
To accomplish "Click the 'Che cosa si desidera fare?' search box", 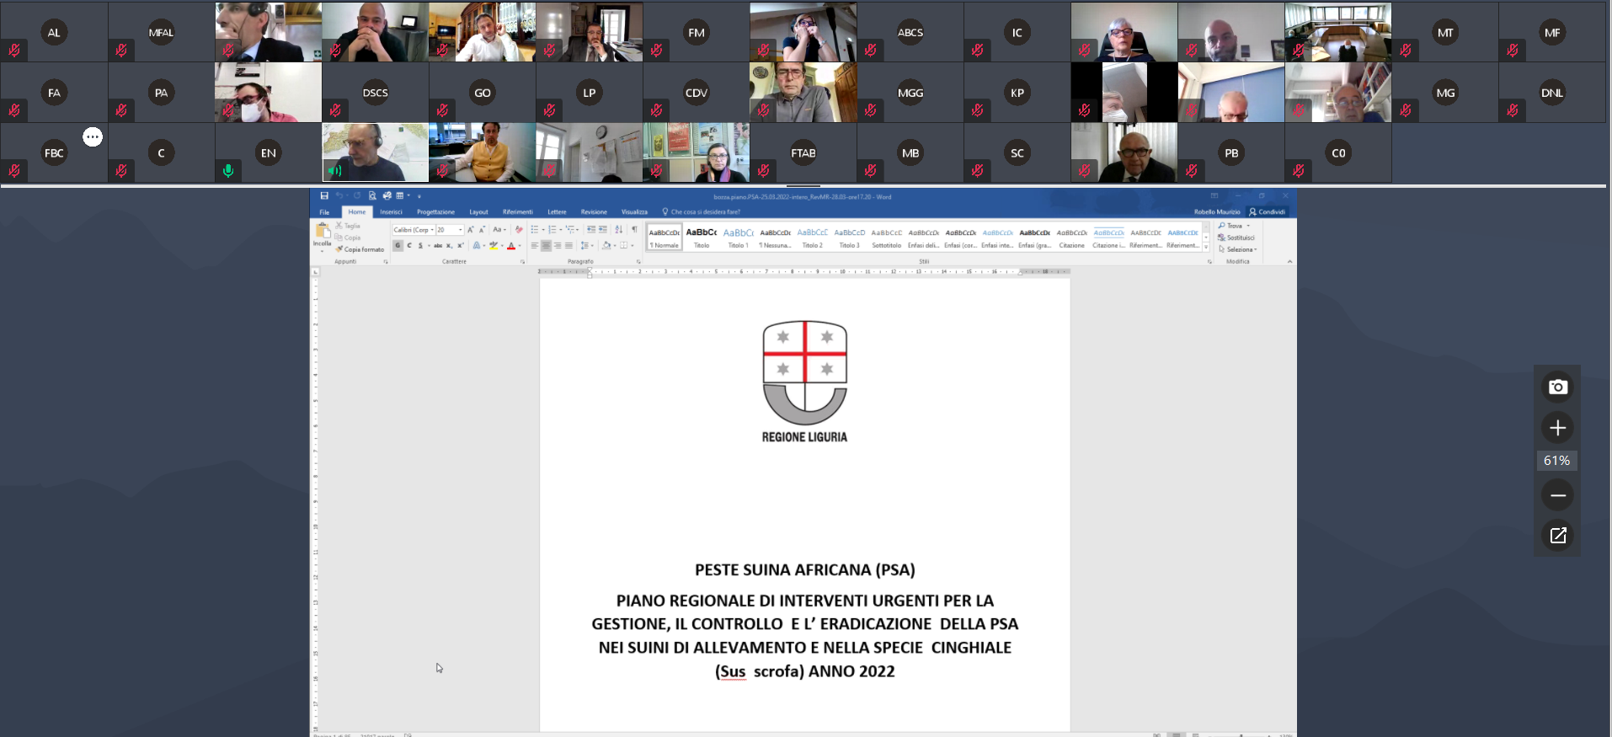I will click(x=701, y=212).
